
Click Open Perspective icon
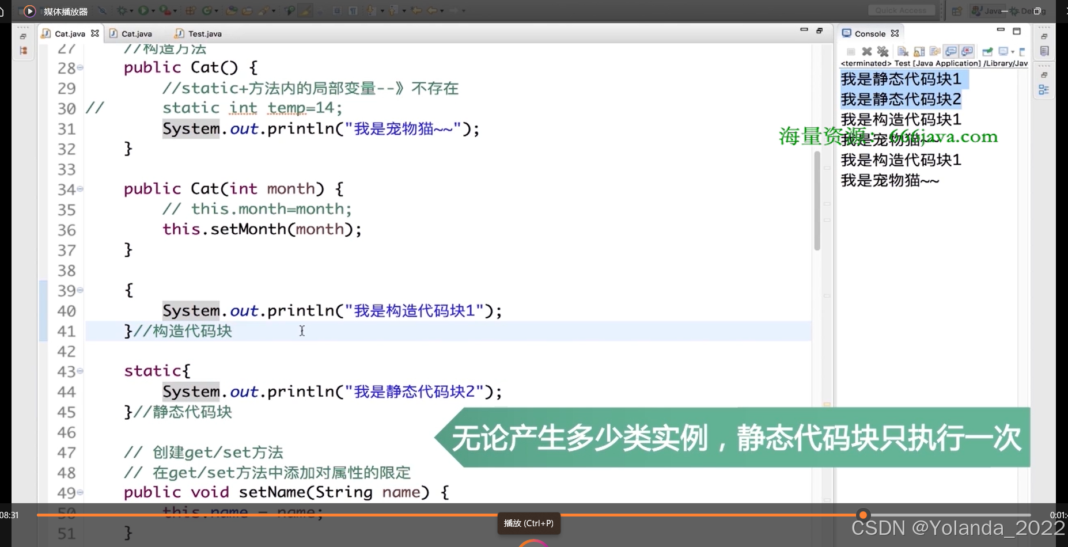click(957, 10)
